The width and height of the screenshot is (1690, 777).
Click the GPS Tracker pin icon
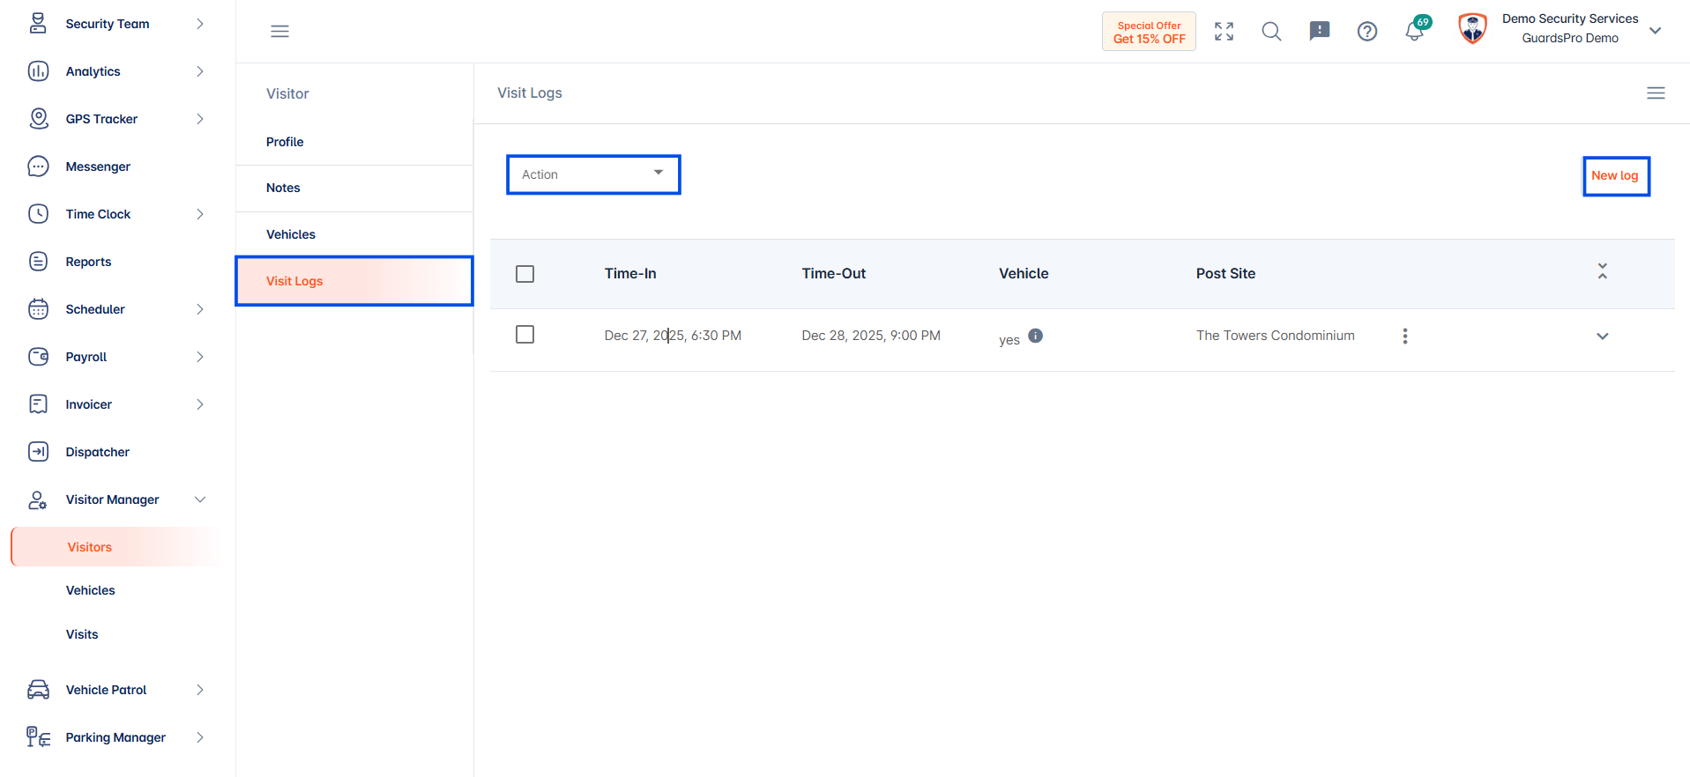click(38, 119)
